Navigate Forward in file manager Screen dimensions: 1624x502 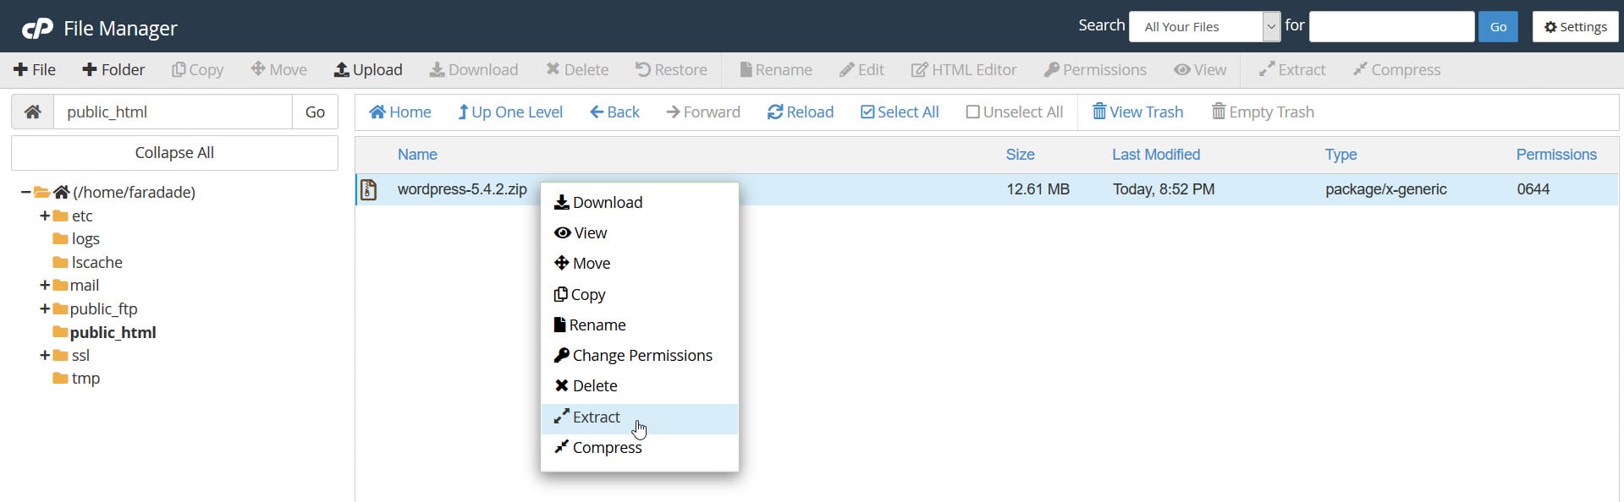click(x=703, y=112)
